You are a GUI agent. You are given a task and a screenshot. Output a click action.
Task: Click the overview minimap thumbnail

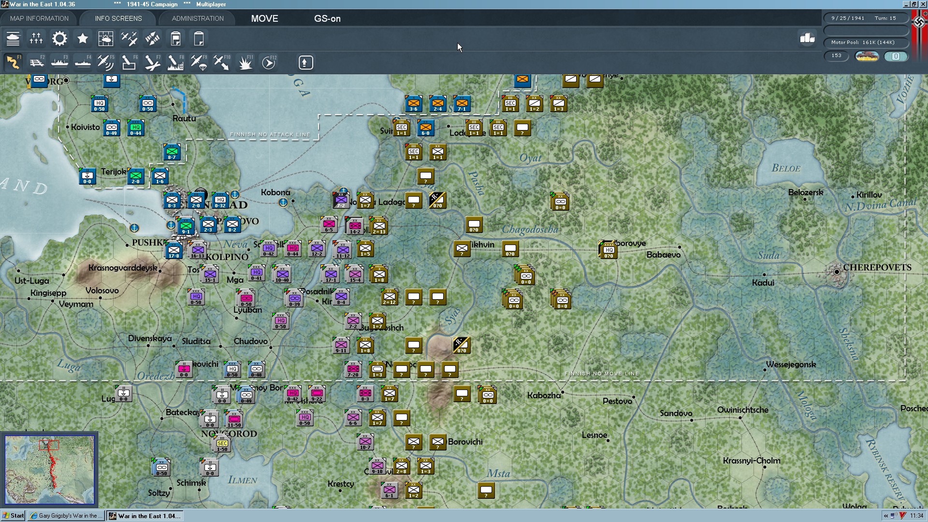click(x=49, y=470)
